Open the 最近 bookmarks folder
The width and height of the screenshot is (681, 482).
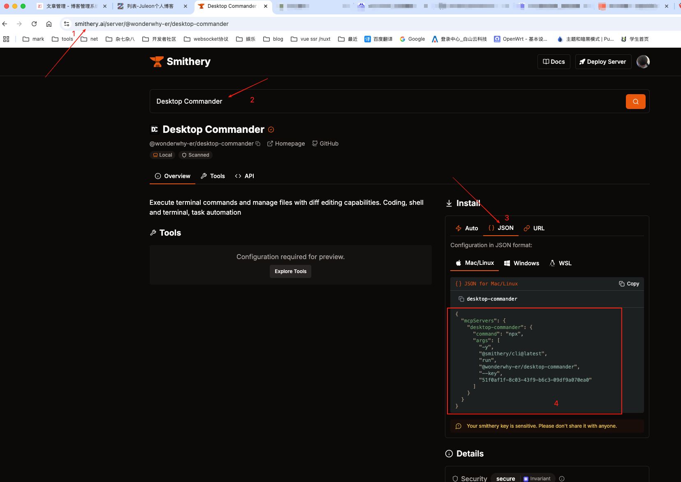coord(348,39)
